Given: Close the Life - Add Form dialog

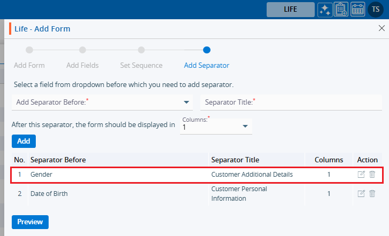Looking at the screenshot, I should pos(382,28).
